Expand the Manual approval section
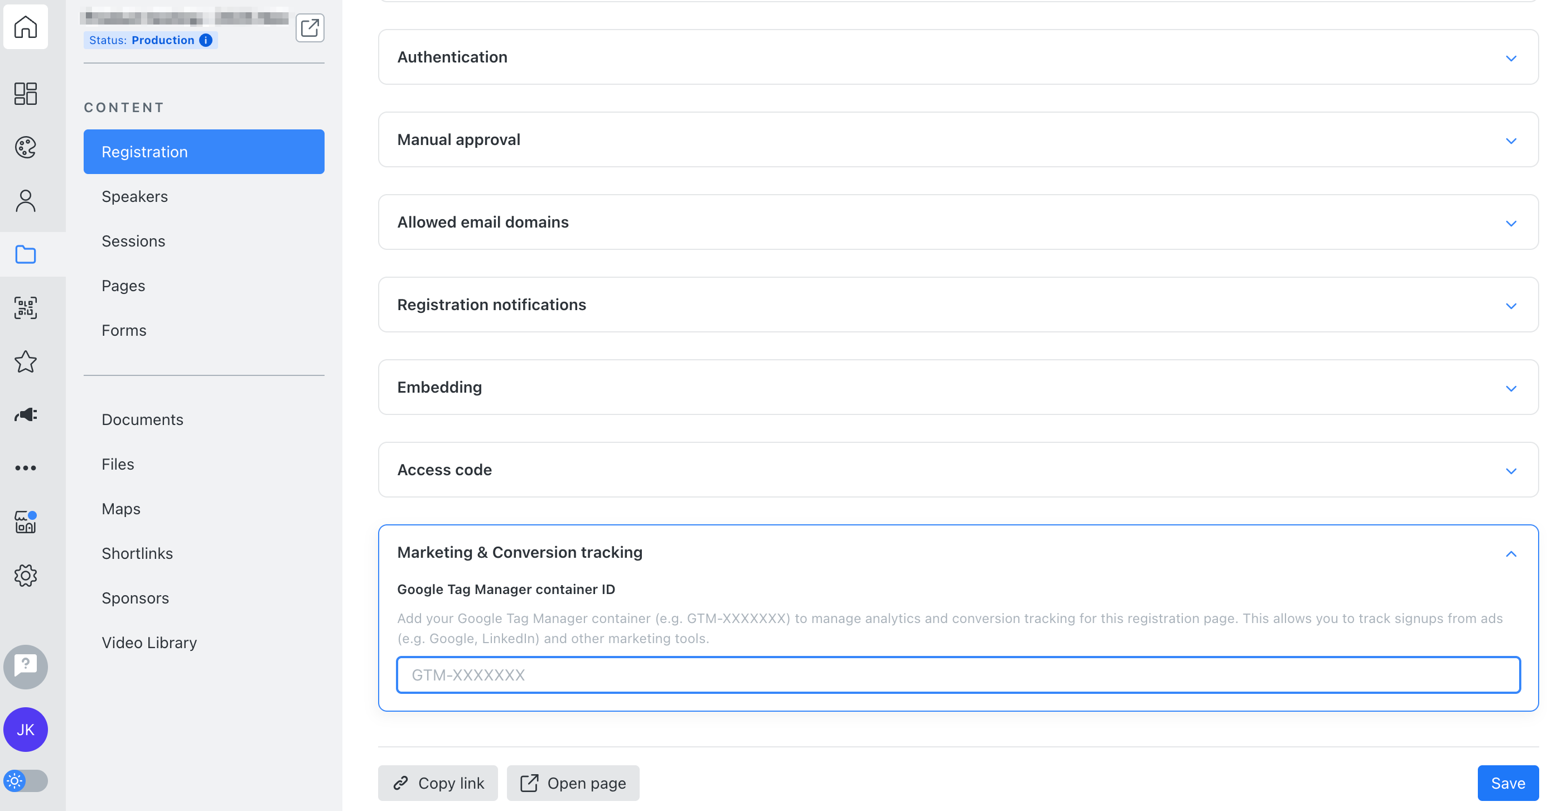Image resolution: width=1547 pixels, height=811 pixels. point(958,139)
